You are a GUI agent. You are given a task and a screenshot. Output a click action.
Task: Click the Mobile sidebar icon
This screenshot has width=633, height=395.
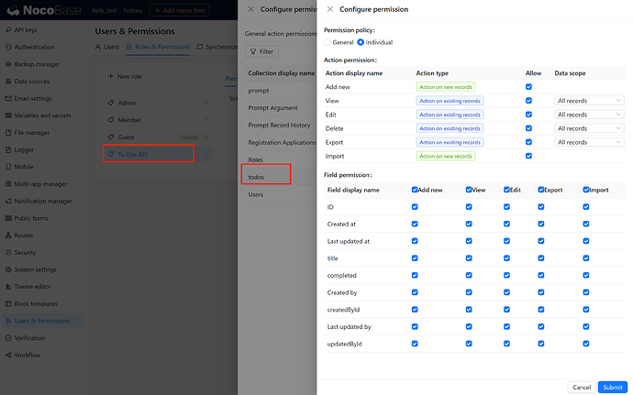point(8,167)
